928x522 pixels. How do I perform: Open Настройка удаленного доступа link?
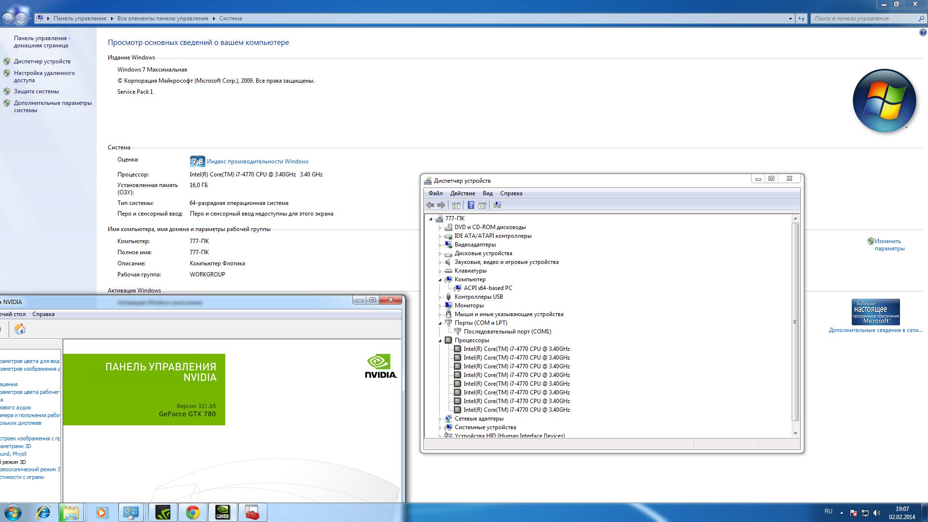tap(44, 76)
